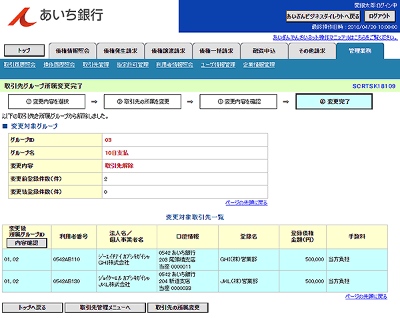
Task: Click ページの先頭に戻る link under group table
Action: point(246,203)
